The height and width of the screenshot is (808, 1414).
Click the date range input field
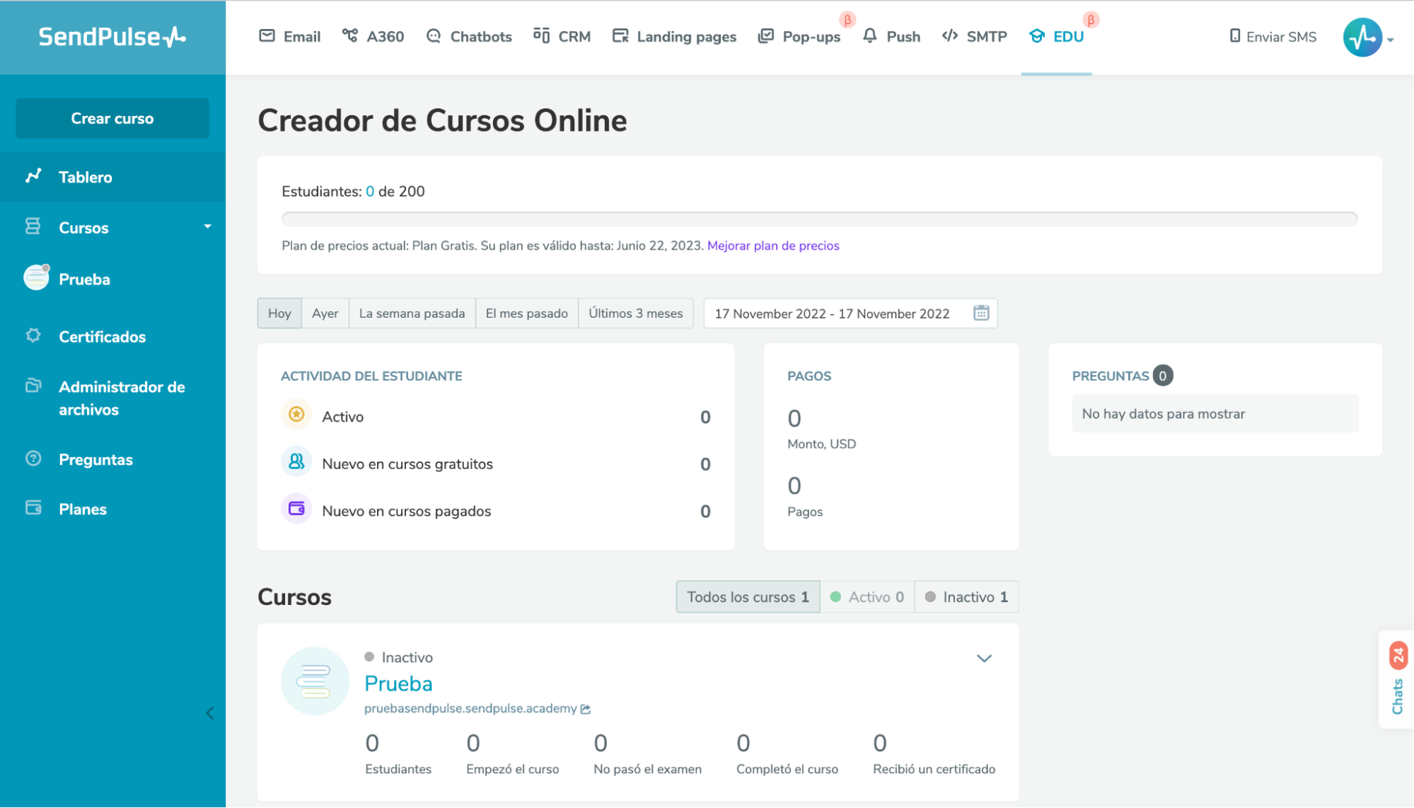click(x=850, y=313)
